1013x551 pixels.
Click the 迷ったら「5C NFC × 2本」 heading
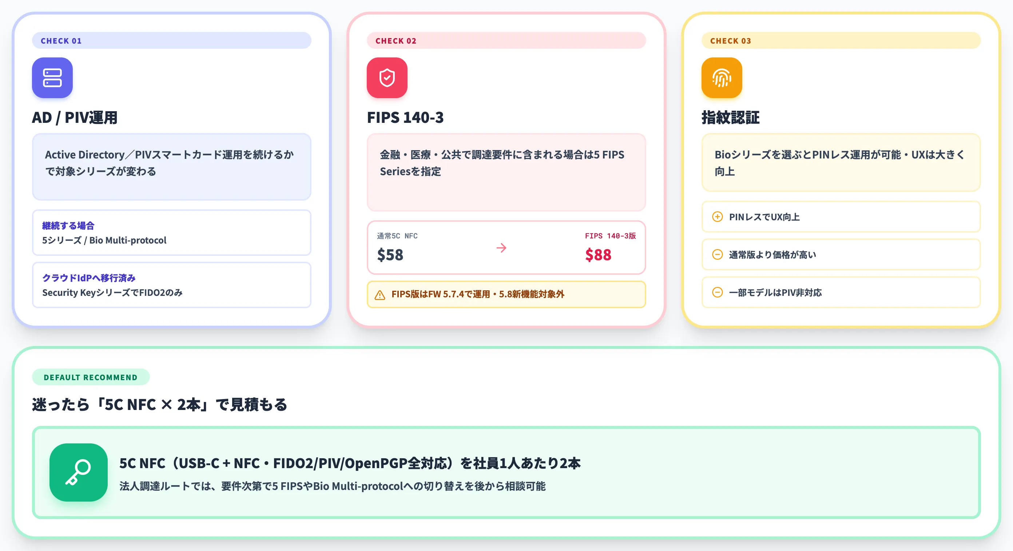tap(160, 404)
